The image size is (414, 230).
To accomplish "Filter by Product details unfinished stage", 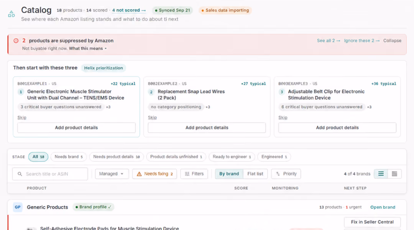I will click(x=176, y=157).
